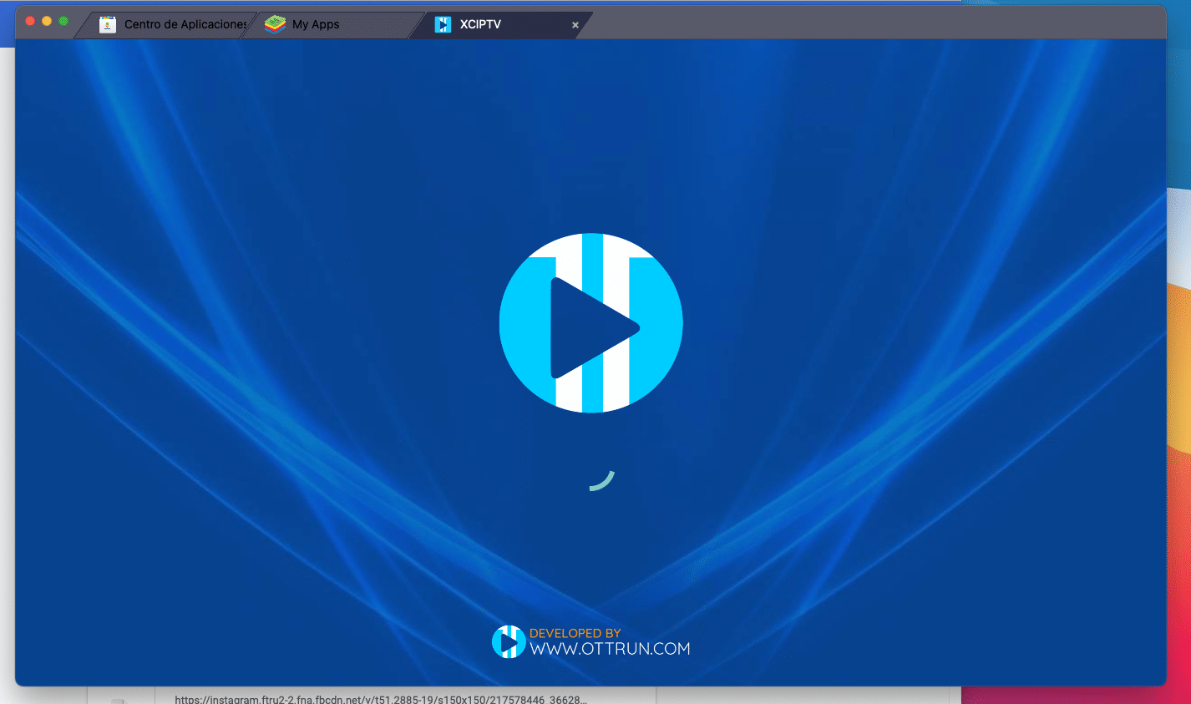This screenshot has height=704, width=1191.
Task: Open the My Apps tab
Action: pos(315,24)
